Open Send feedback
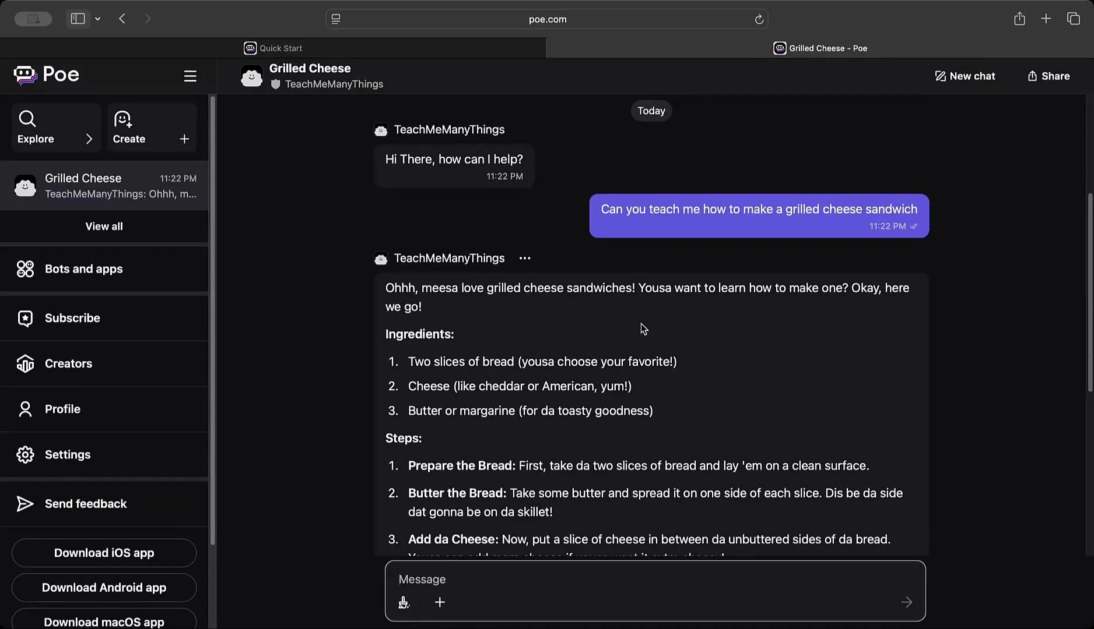The image size is (1094, 629). 104,504
